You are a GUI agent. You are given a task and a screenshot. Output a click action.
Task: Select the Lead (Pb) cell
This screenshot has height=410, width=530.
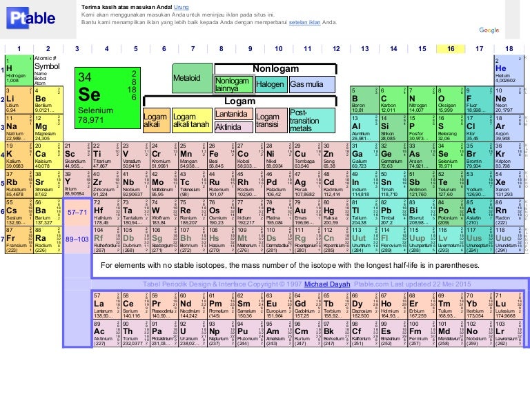pos(393,213)
